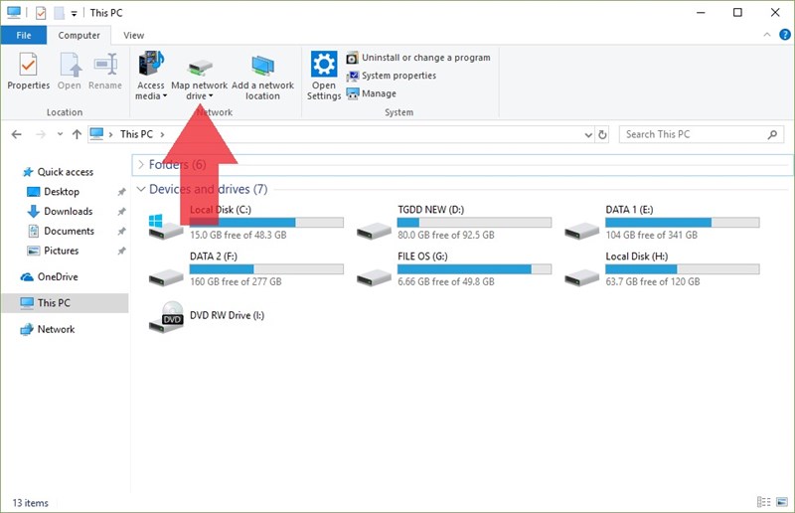
Task: Go forward with the right arrow
Action: point(41,134)
